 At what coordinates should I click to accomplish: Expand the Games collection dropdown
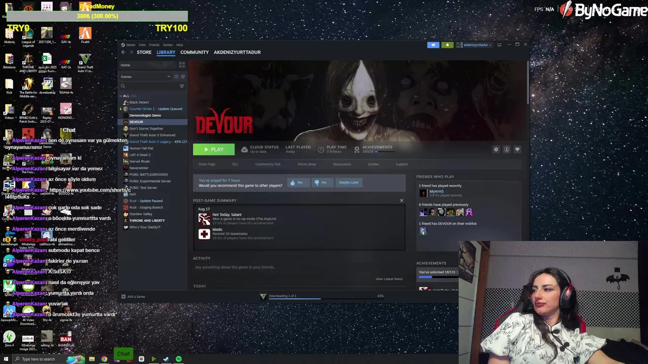(169, 76)
